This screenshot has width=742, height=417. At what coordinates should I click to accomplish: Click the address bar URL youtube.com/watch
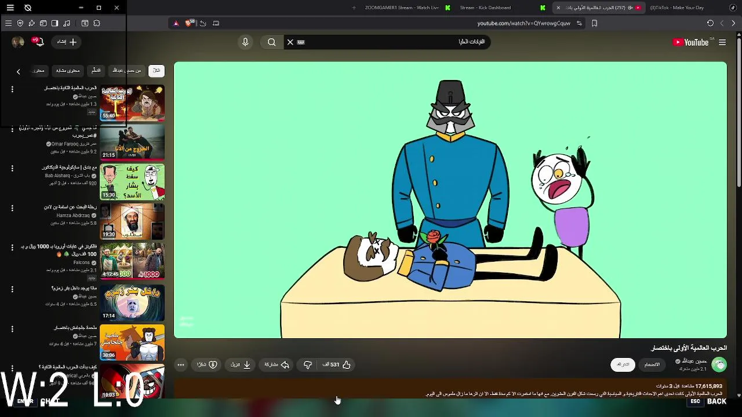[523, 23]
